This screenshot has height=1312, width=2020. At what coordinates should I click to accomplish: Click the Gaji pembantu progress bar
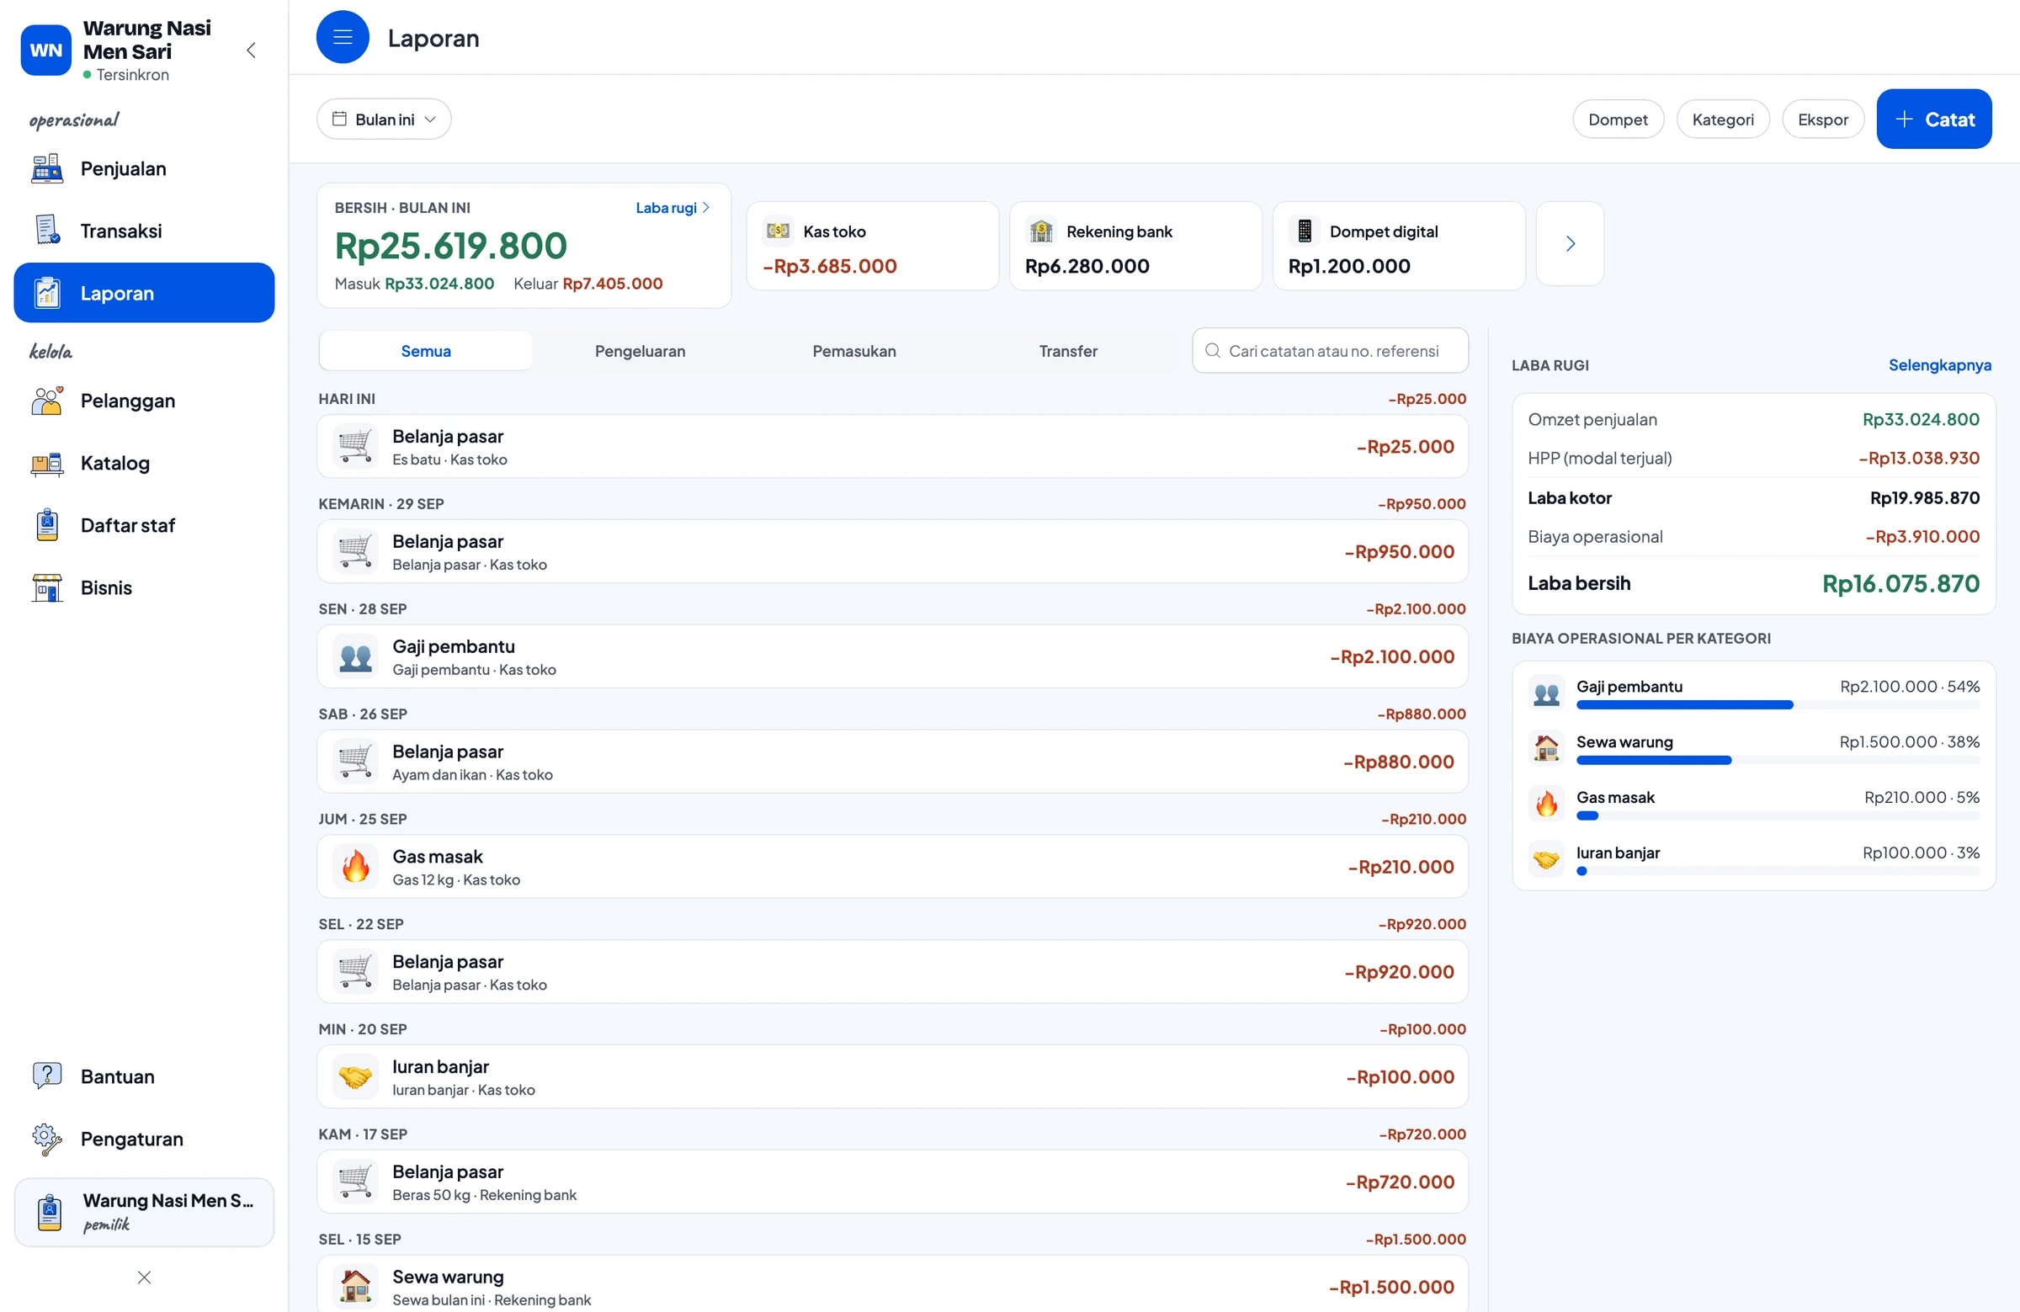pyautogui.click(x=1778, y=705)
